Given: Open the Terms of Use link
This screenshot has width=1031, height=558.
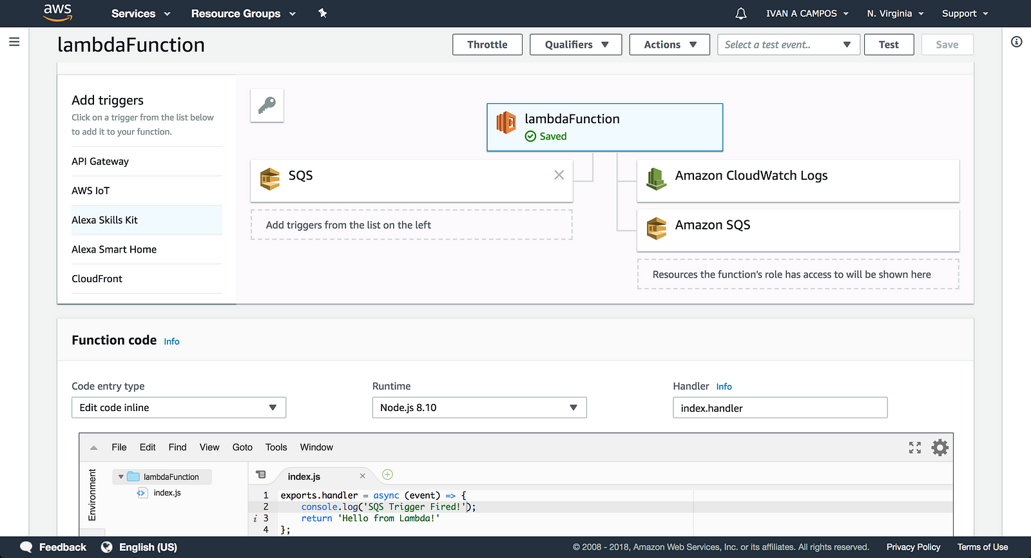Looking at the screenshot, I should pyautogui.click(x=983, y=547).
